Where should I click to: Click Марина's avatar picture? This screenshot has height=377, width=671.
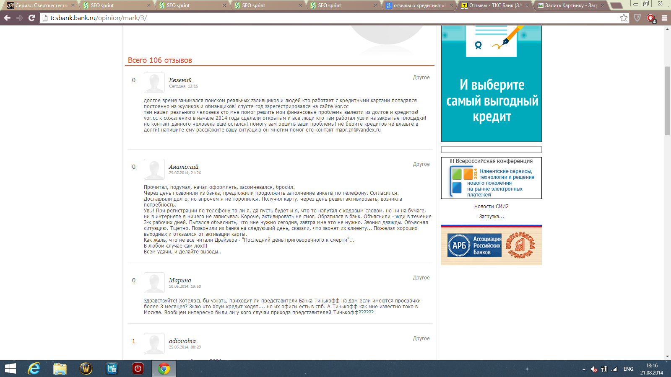[x=154, y=283]
